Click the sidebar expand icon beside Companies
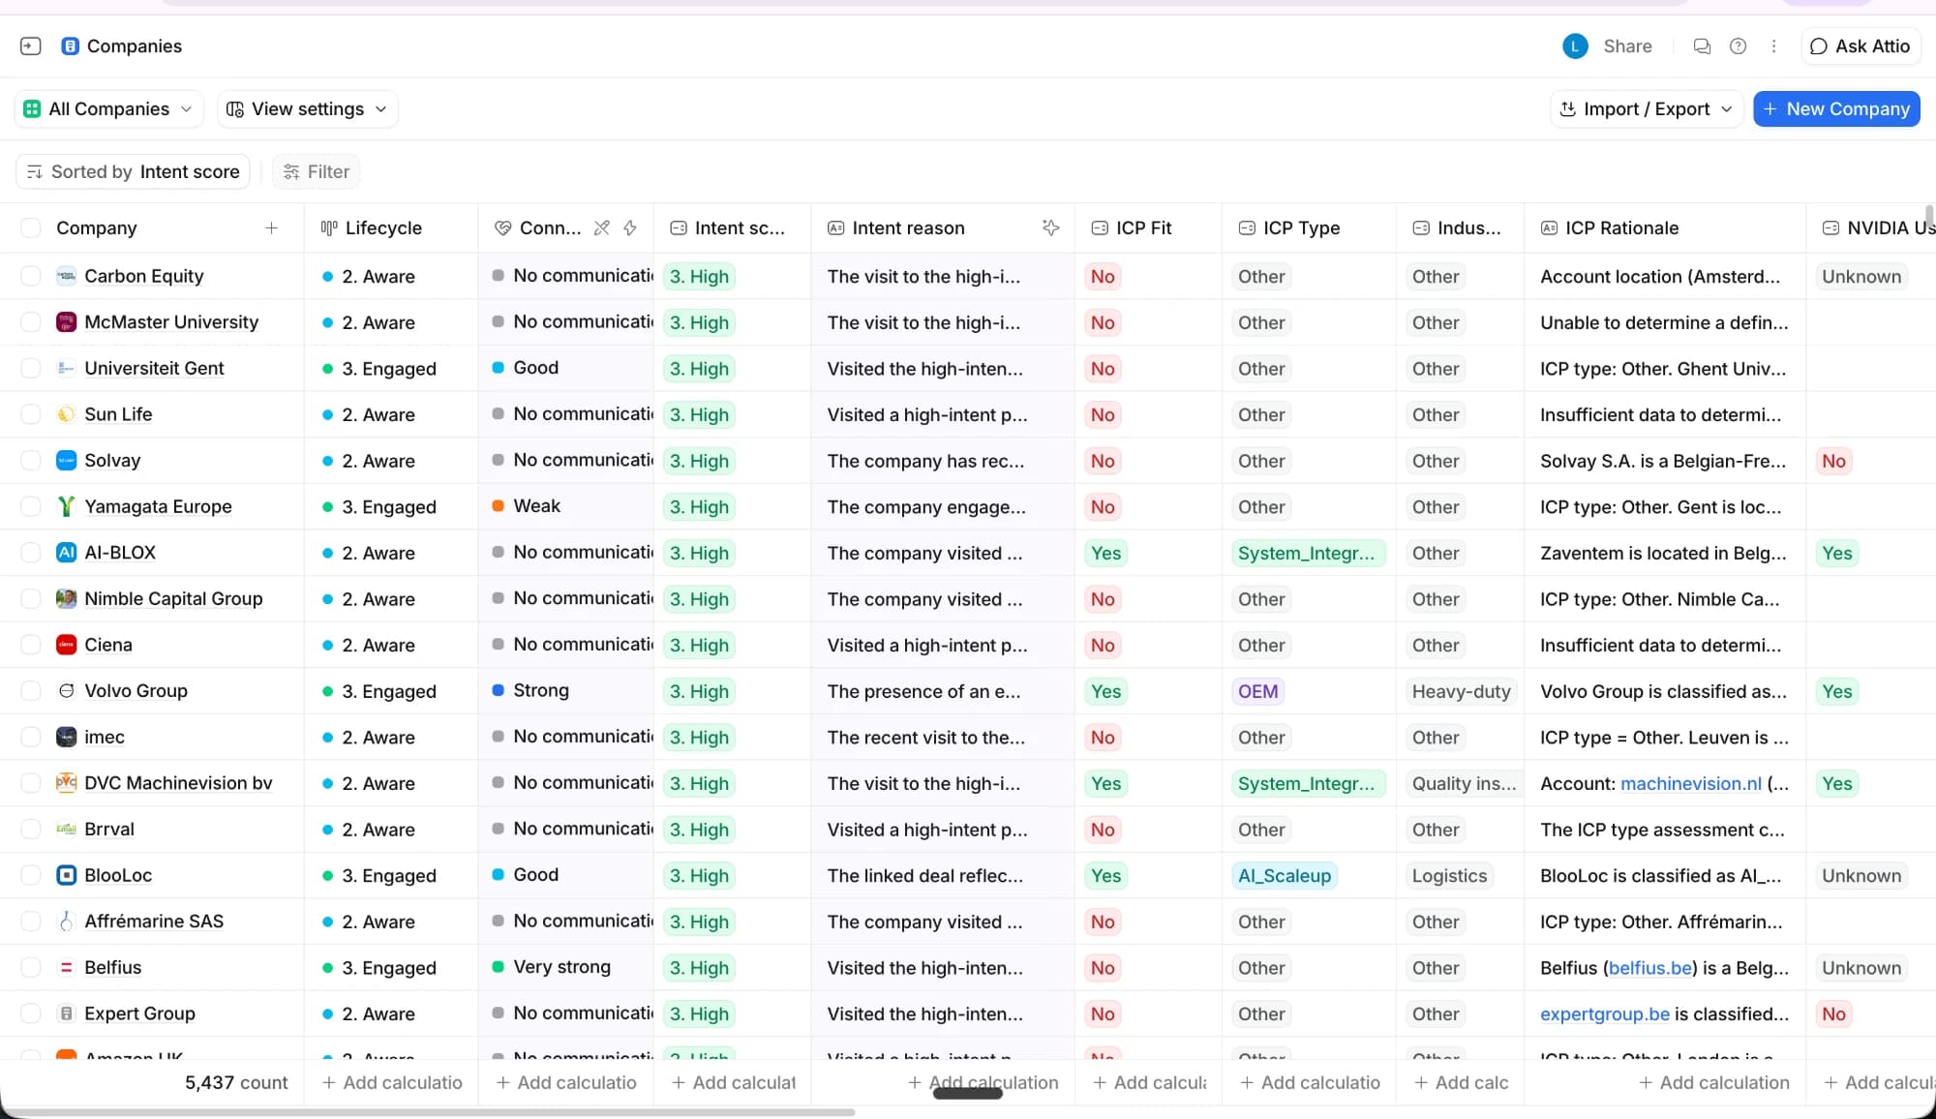This screenshot has height=1119, width=1936. (x=30, y=45)
